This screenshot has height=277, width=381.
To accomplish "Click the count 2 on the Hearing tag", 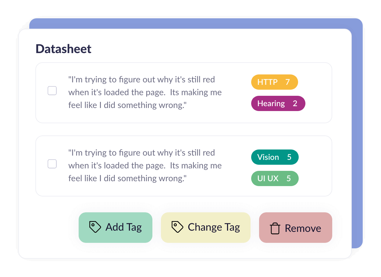I will coord(295,103).
